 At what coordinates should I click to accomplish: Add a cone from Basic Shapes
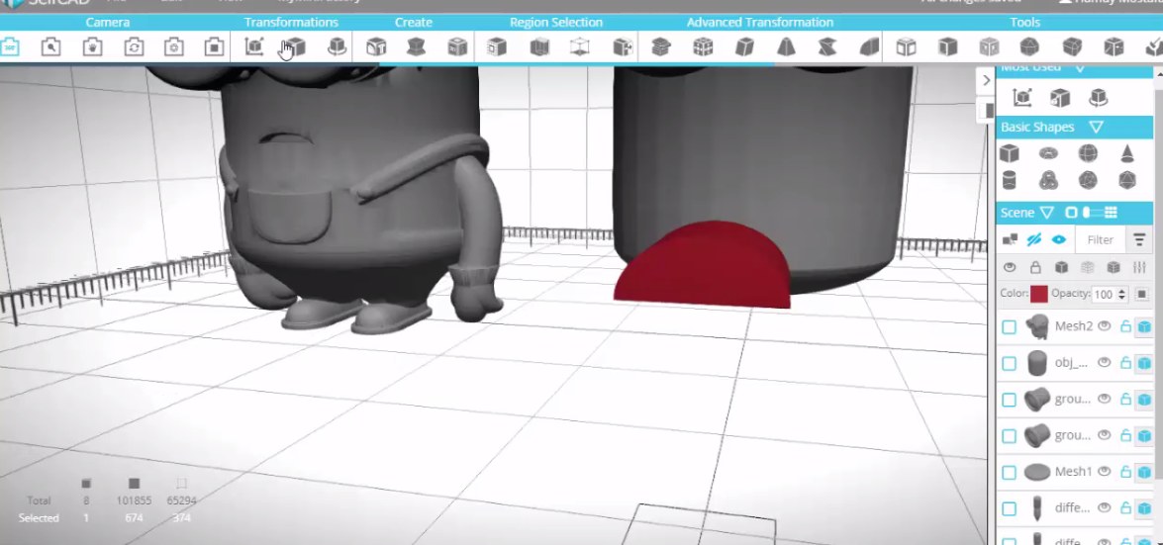pos(1126,153)
